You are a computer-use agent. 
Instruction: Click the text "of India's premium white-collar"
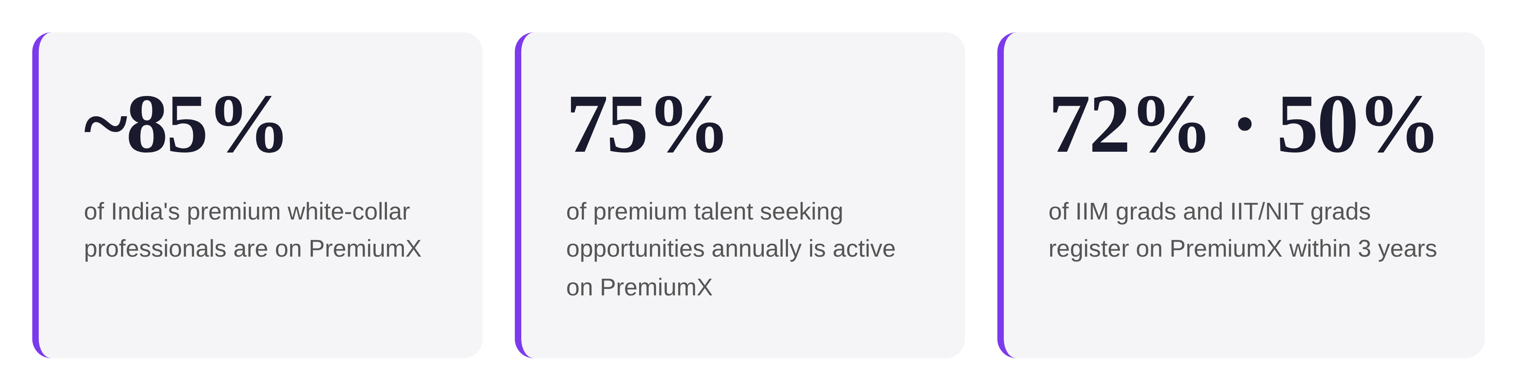tap(247, 211)
